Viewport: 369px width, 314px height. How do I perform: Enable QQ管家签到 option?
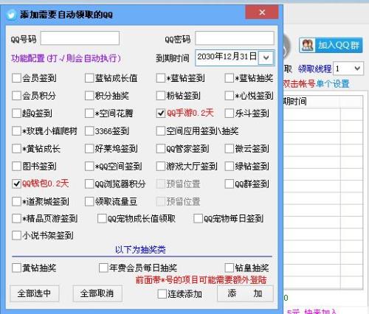click(x=160, y=149)
